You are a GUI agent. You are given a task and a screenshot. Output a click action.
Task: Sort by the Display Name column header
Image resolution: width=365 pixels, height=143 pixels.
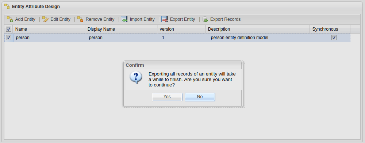[121, 29]
